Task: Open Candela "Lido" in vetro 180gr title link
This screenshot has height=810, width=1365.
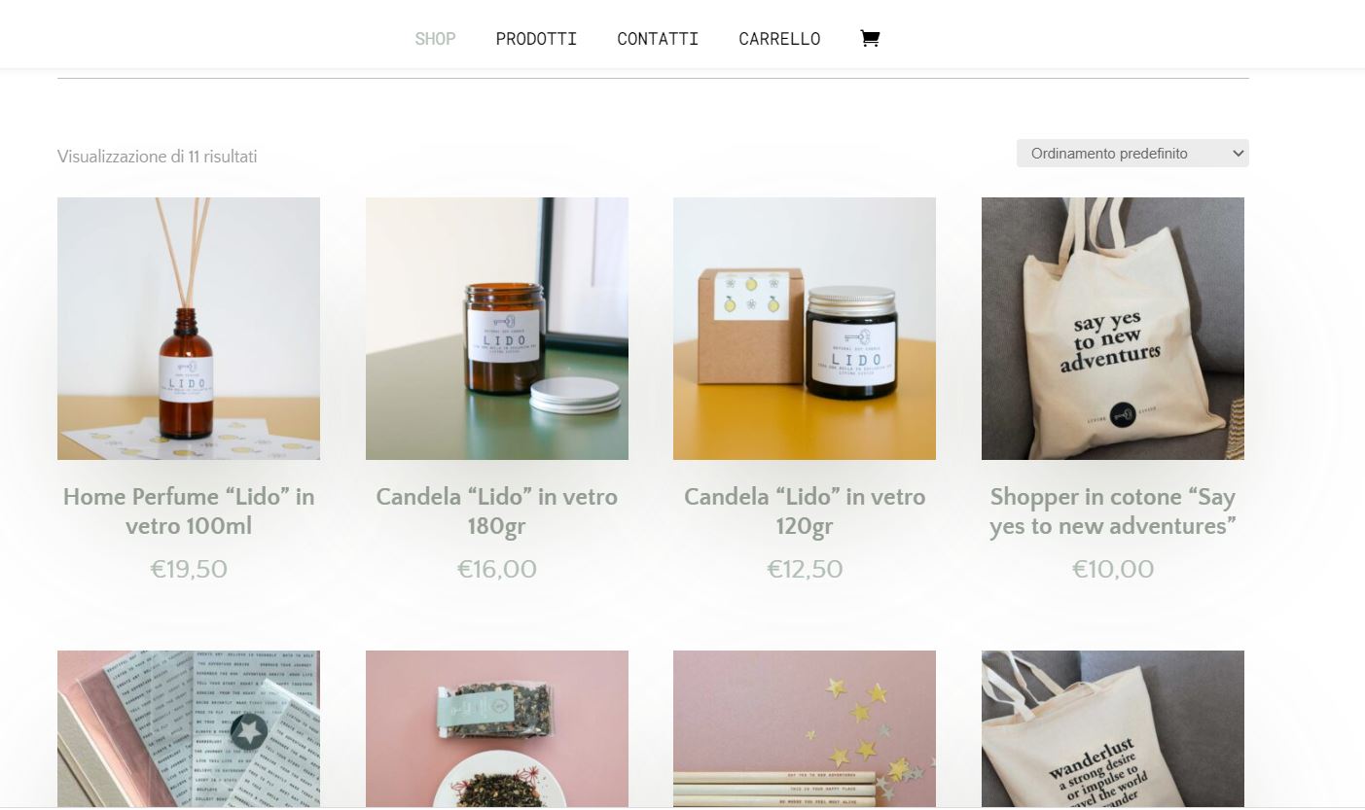Action: pyautogui.click(x=497, y=511)
